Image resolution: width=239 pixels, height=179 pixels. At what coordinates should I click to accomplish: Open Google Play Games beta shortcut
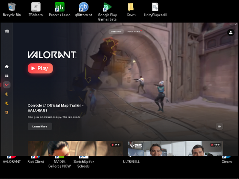pyautogui.click(x=107, y=12)
